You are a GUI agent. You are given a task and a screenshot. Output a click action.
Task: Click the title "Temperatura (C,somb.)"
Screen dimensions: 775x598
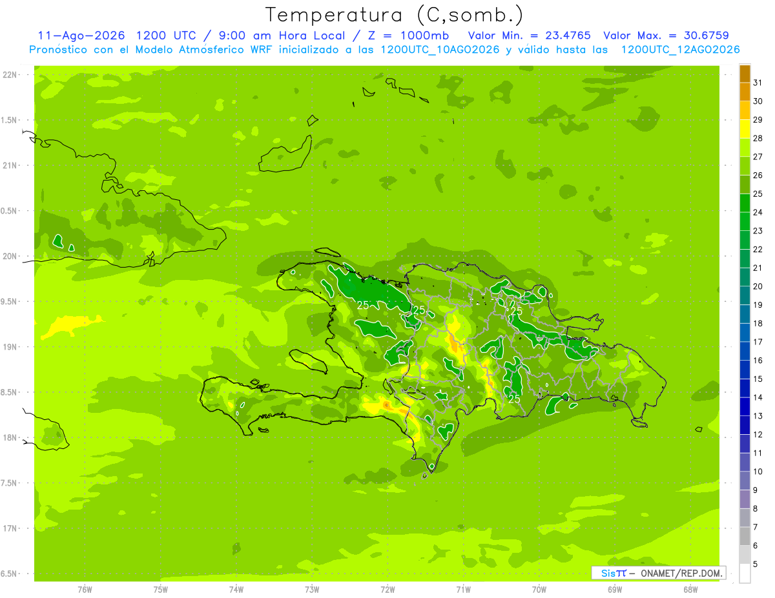click(395, 15)
